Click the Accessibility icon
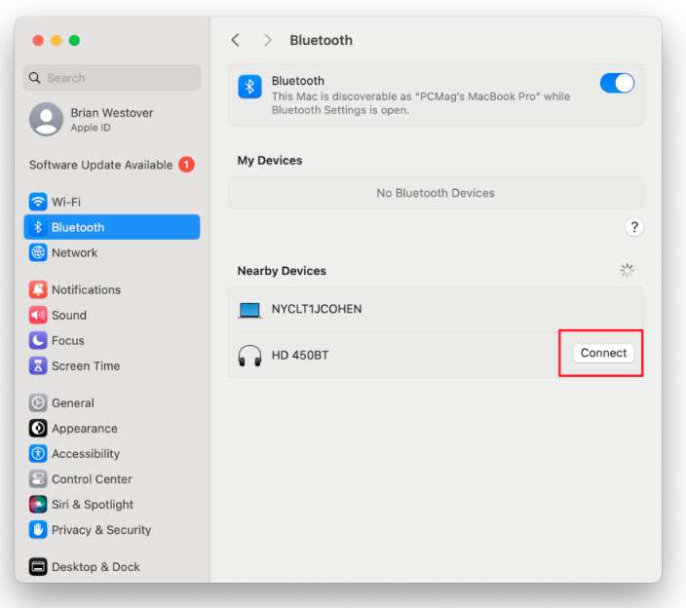The height and width of the screenshot is (608, 686). (x=38, y=454)
